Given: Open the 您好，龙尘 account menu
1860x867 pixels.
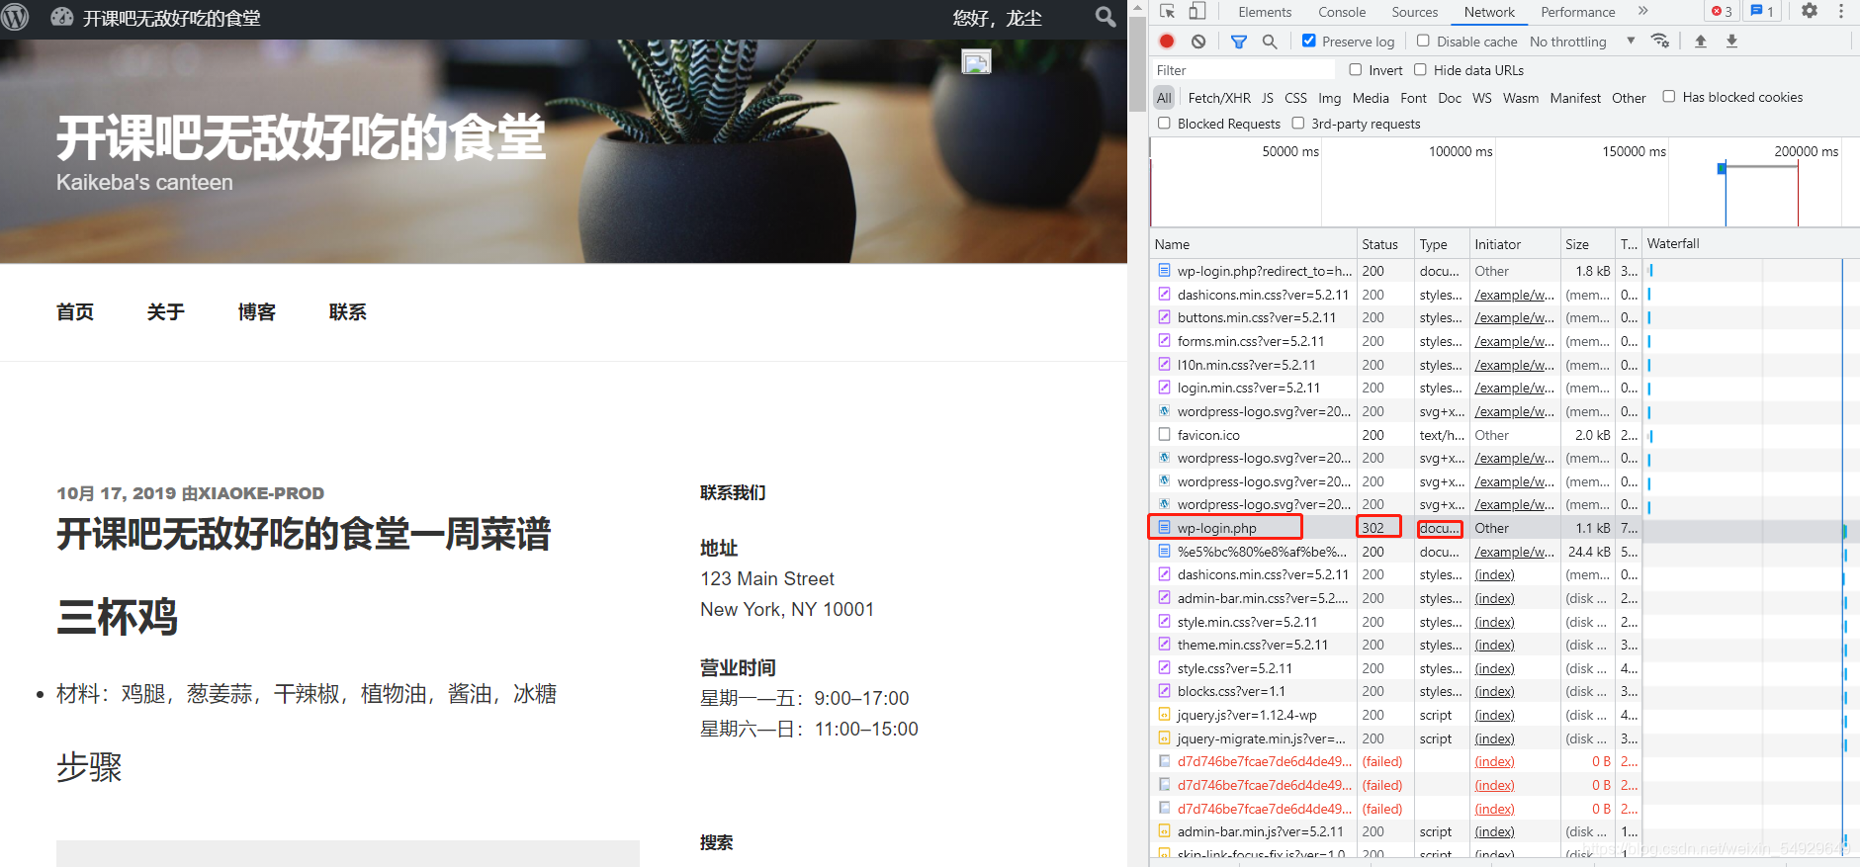Looking at the screenshot, I should (997, 18).
